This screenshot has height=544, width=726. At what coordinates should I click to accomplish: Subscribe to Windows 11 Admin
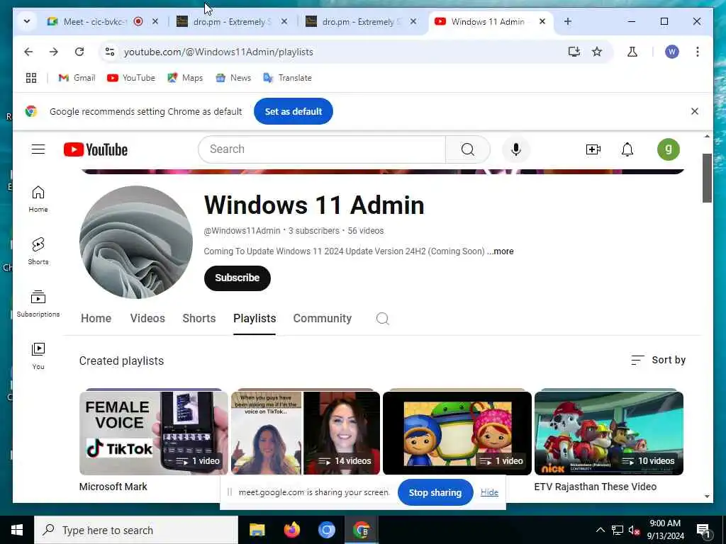point(237,278)
